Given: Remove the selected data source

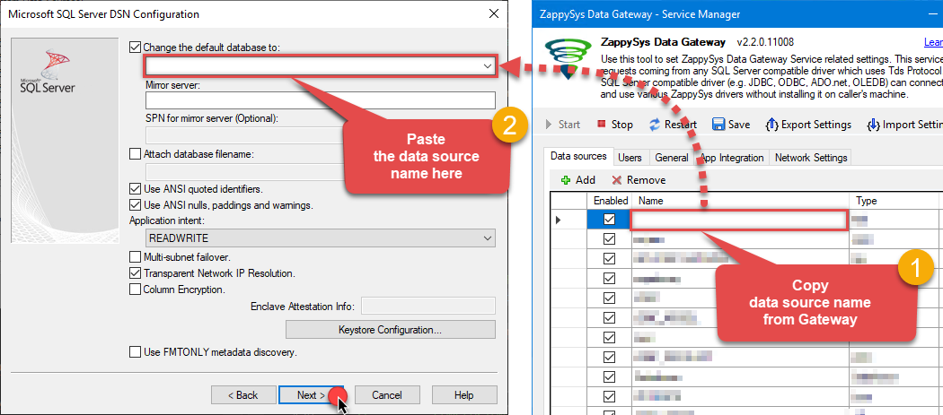Looking at the screenshot, I should click(639, 179).
